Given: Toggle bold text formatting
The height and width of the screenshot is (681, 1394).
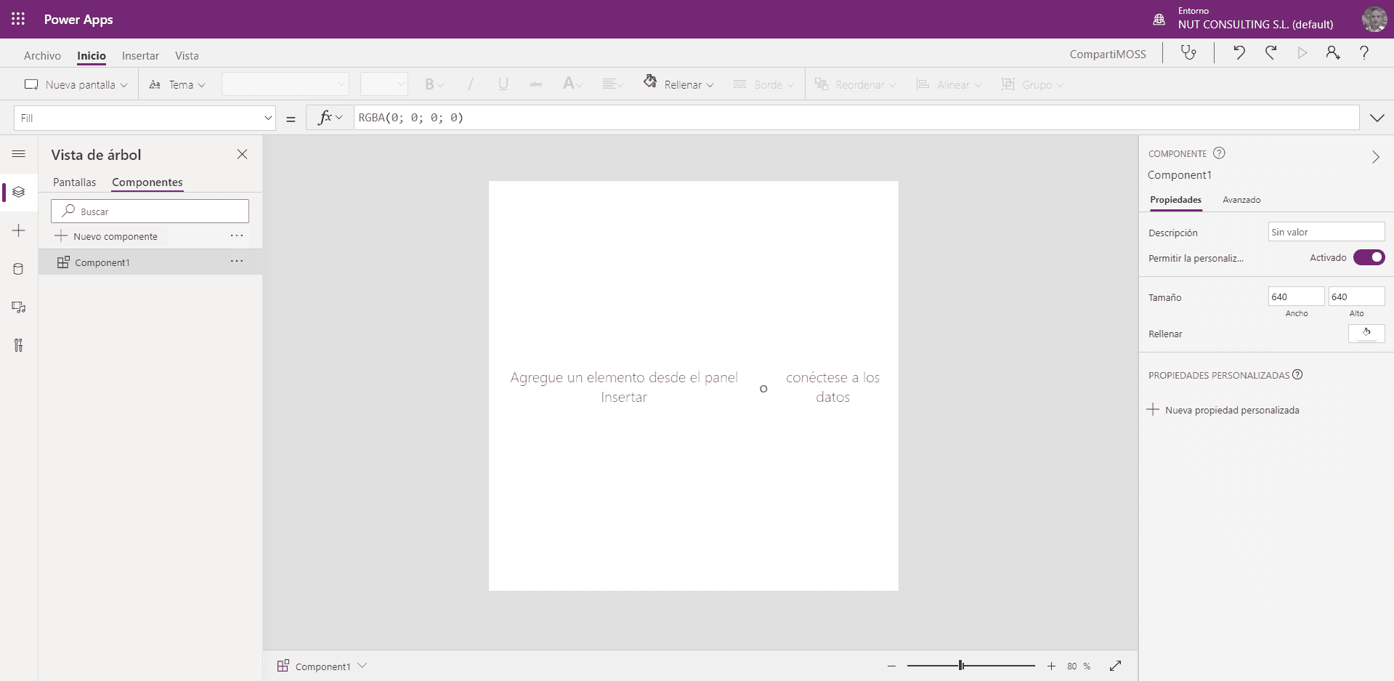Looking at the screenshot, I should (429, 84).
